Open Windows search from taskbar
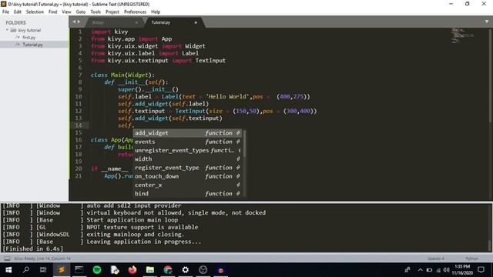The image size is (493, 277). [x=26, y=270]
